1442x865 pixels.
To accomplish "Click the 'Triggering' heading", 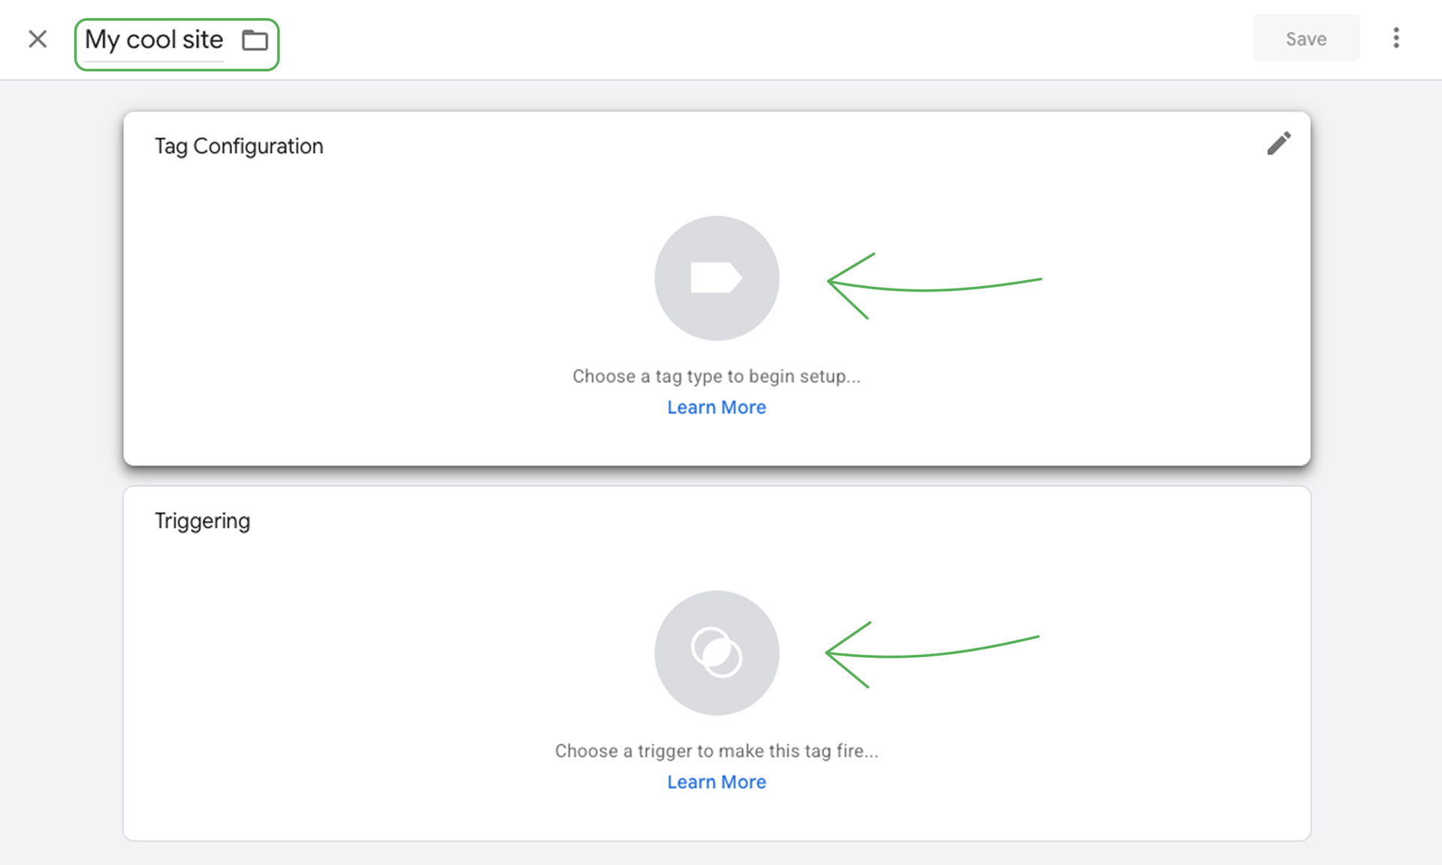I will [202, 521].
